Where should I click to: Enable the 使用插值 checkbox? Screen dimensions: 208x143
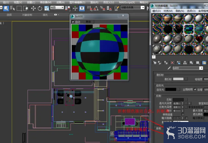click(x=183, y=114)
